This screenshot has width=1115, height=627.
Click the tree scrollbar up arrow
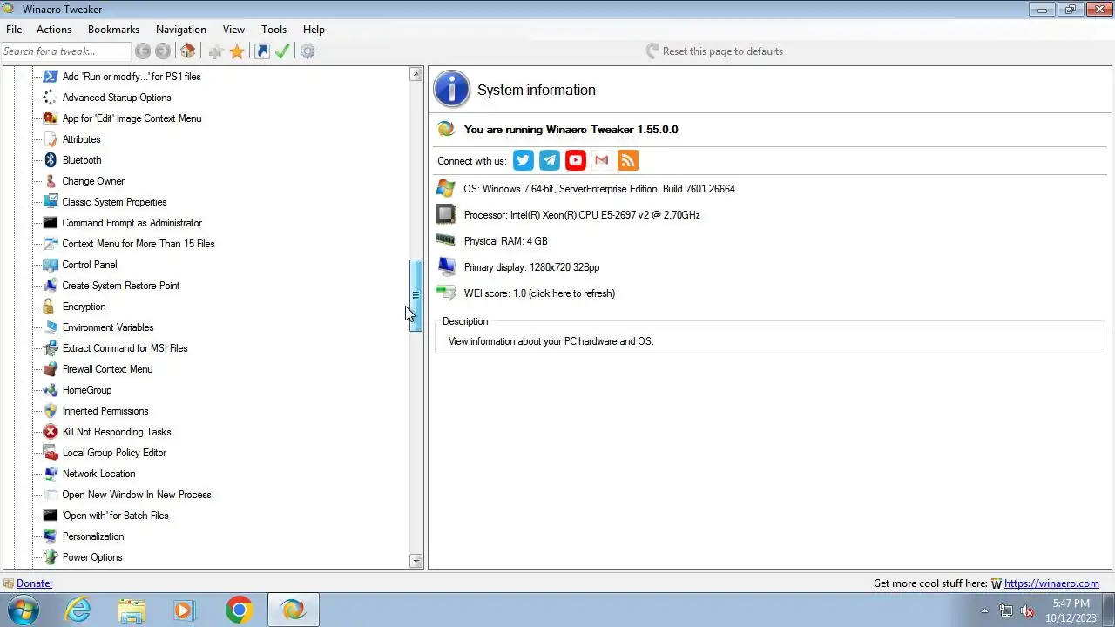(416, 75)
